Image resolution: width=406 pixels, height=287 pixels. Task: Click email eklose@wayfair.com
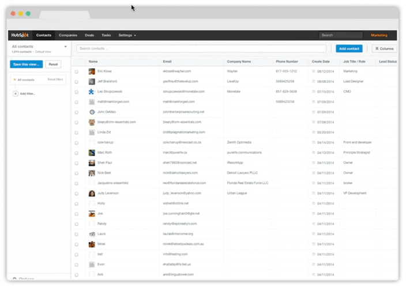point(177,71)
